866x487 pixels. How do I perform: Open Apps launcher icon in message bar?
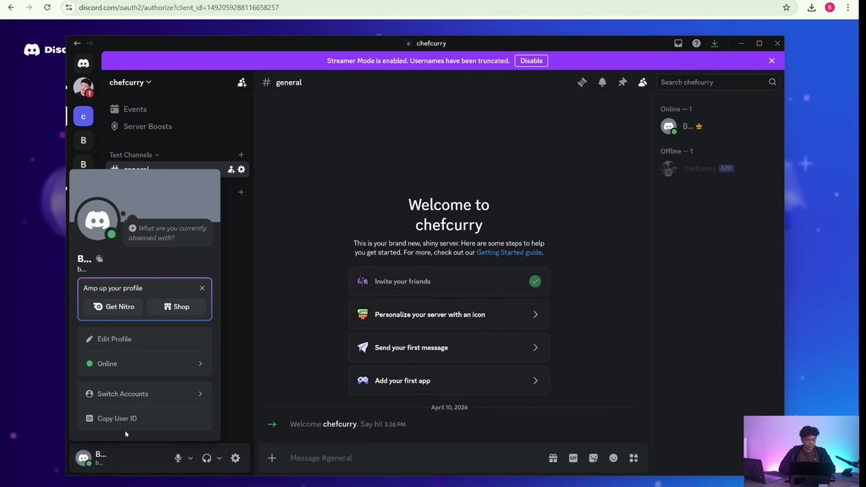tap(634, 458)
